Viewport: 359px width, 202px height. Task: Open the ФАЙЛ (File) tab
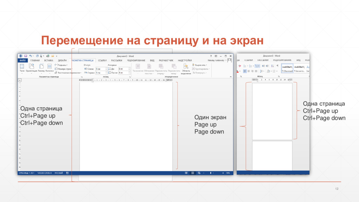point(23,60)
